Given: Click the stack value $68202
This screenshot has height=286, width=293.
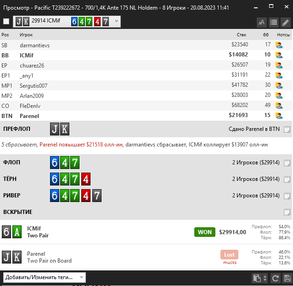Looking at the screenshot, I should [x=240, y=105].
